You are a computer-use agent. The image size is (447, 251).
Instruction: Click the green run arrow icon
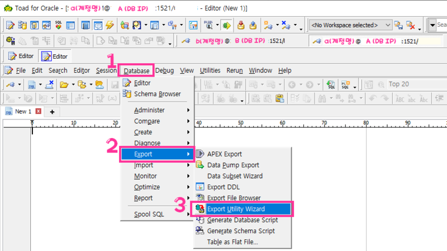coord(227,26)
